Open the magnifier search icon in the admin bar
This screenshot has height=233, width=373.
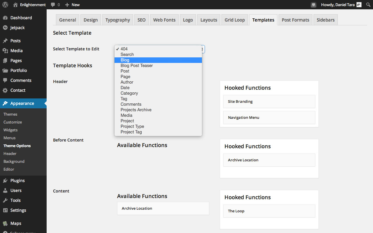pyautogui.click(x=368, y=5)
